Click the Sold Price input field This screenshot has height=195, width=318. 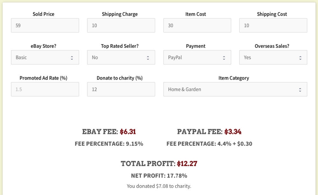coord(45,25)
